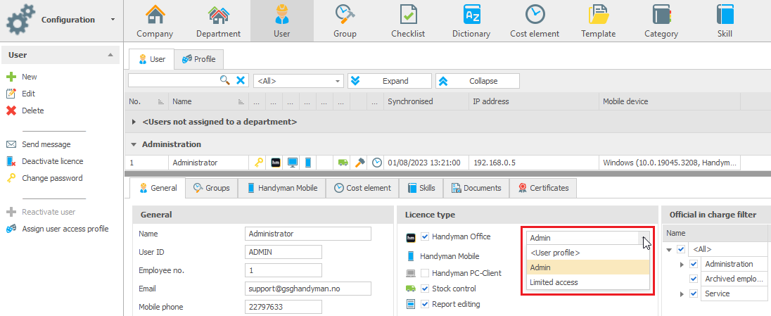Open the Checklist module icon
Viewport: 771px width, 316px height.
point(408,14)
